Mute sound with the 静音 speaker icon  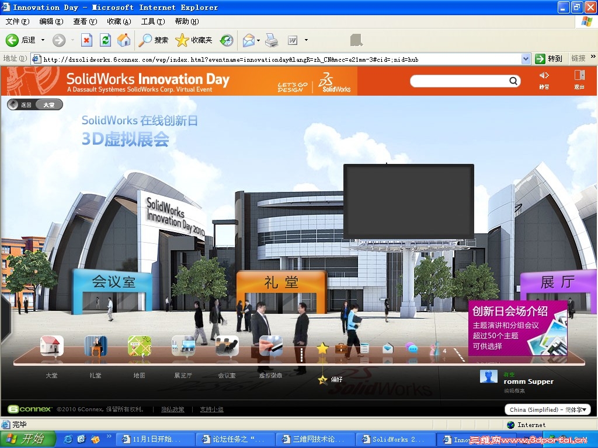pyautogui.click(x=544, y=79)
